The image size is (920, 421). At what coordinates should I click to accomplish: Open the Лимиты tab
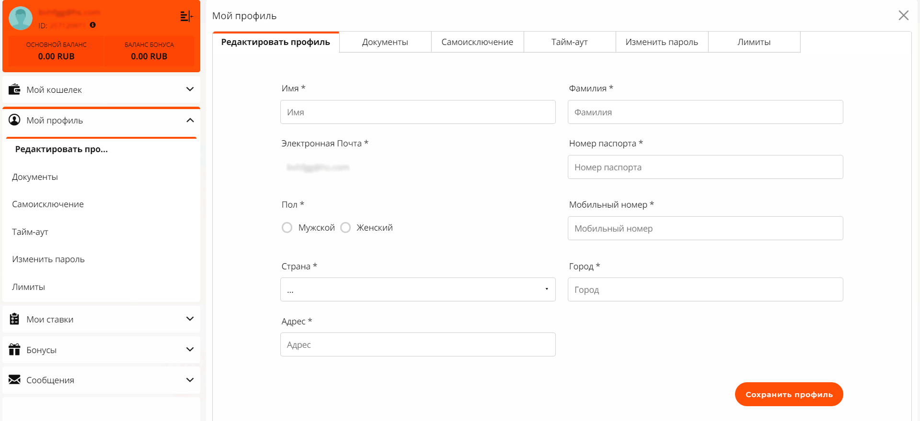coord(754,42)
